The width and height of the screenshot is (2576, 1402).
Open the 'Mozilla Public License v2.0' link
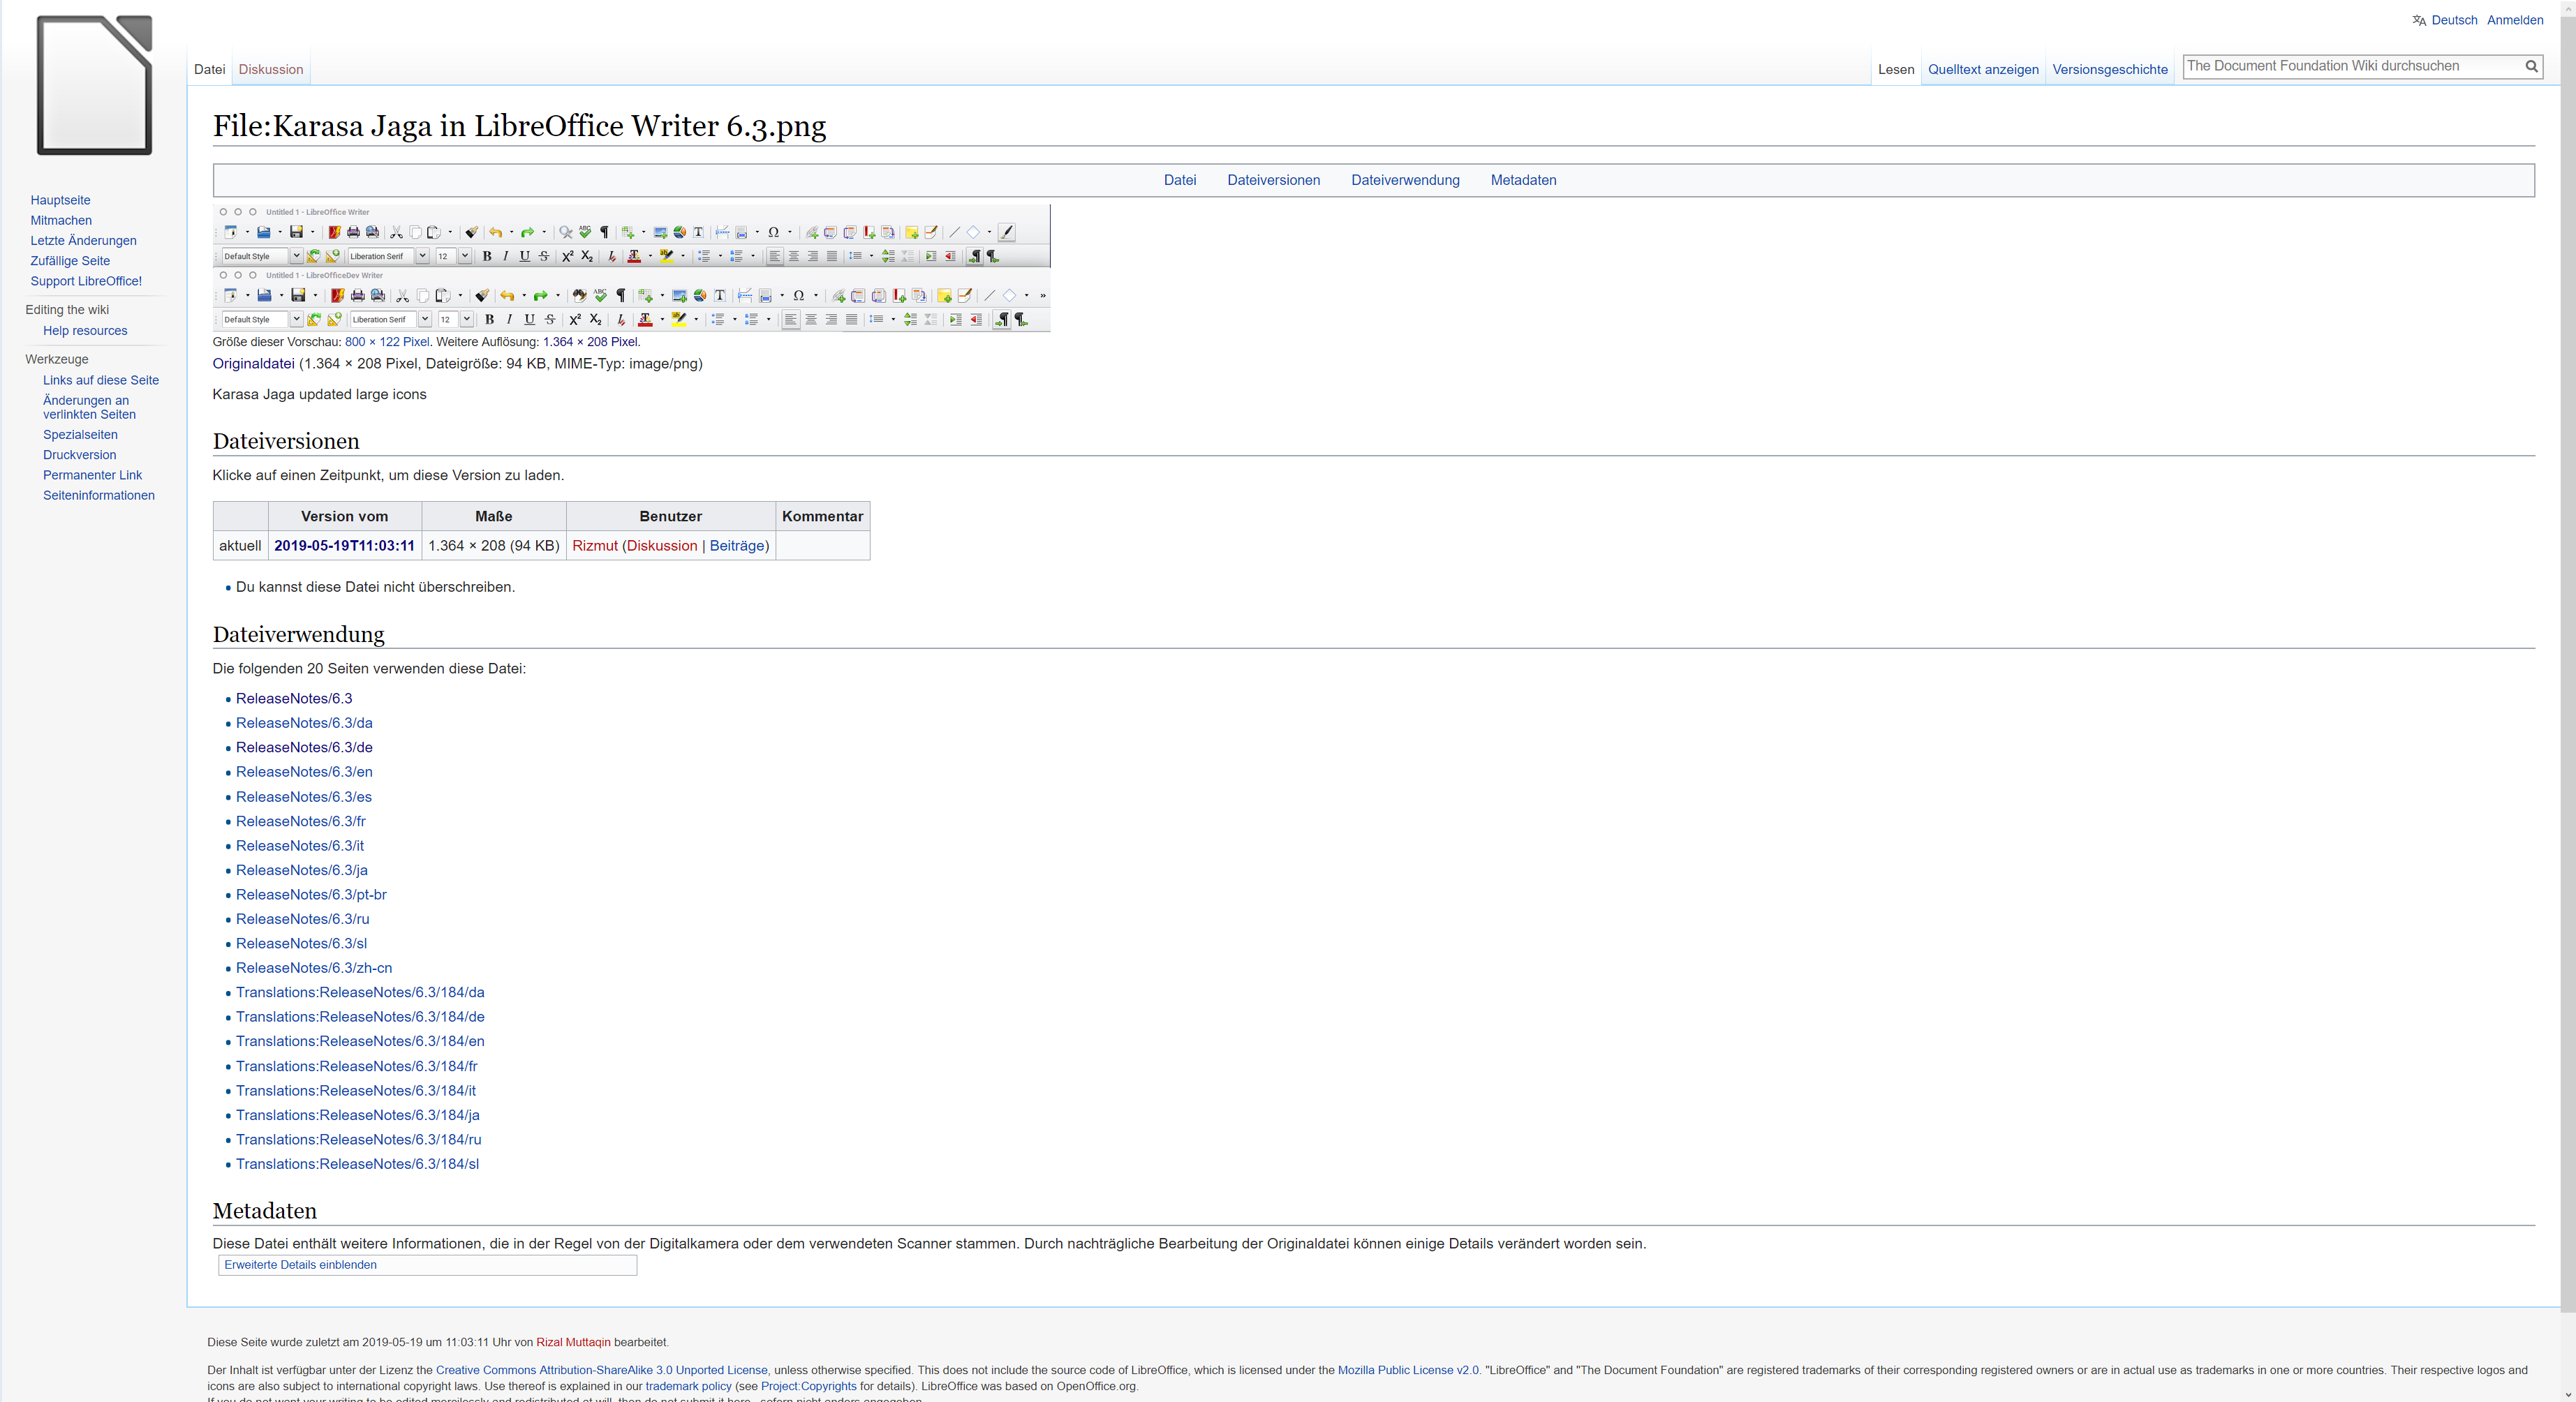pyautogui.click(x=1407, y=1370)
